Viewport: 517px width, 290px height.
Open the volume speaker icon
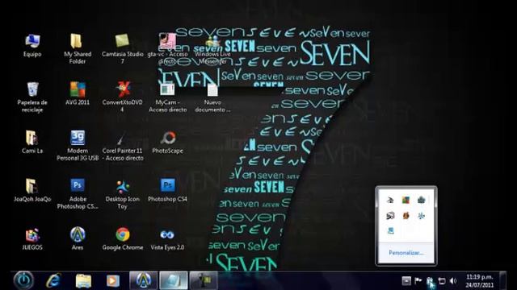[x=454, y=280]
